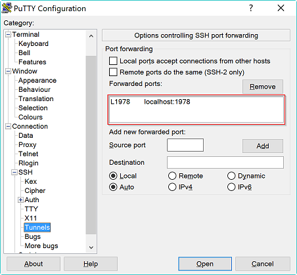Click the Add button
297x275 pixels.
[263, 146]
